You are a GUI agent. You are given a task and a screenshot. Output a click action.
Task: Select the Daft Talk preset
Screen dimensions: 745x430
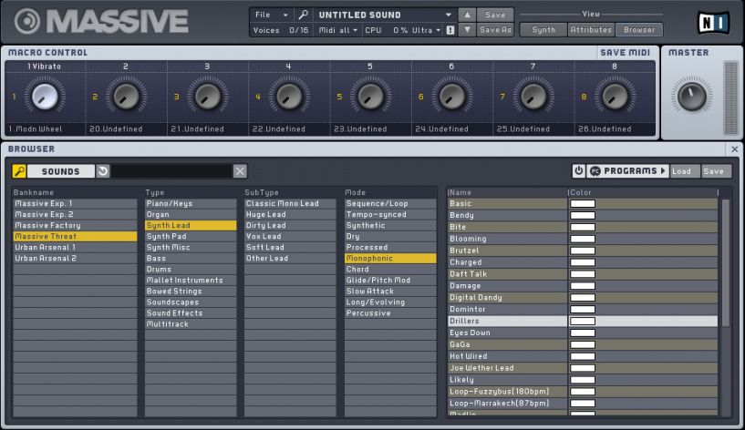tap(583, 274)
